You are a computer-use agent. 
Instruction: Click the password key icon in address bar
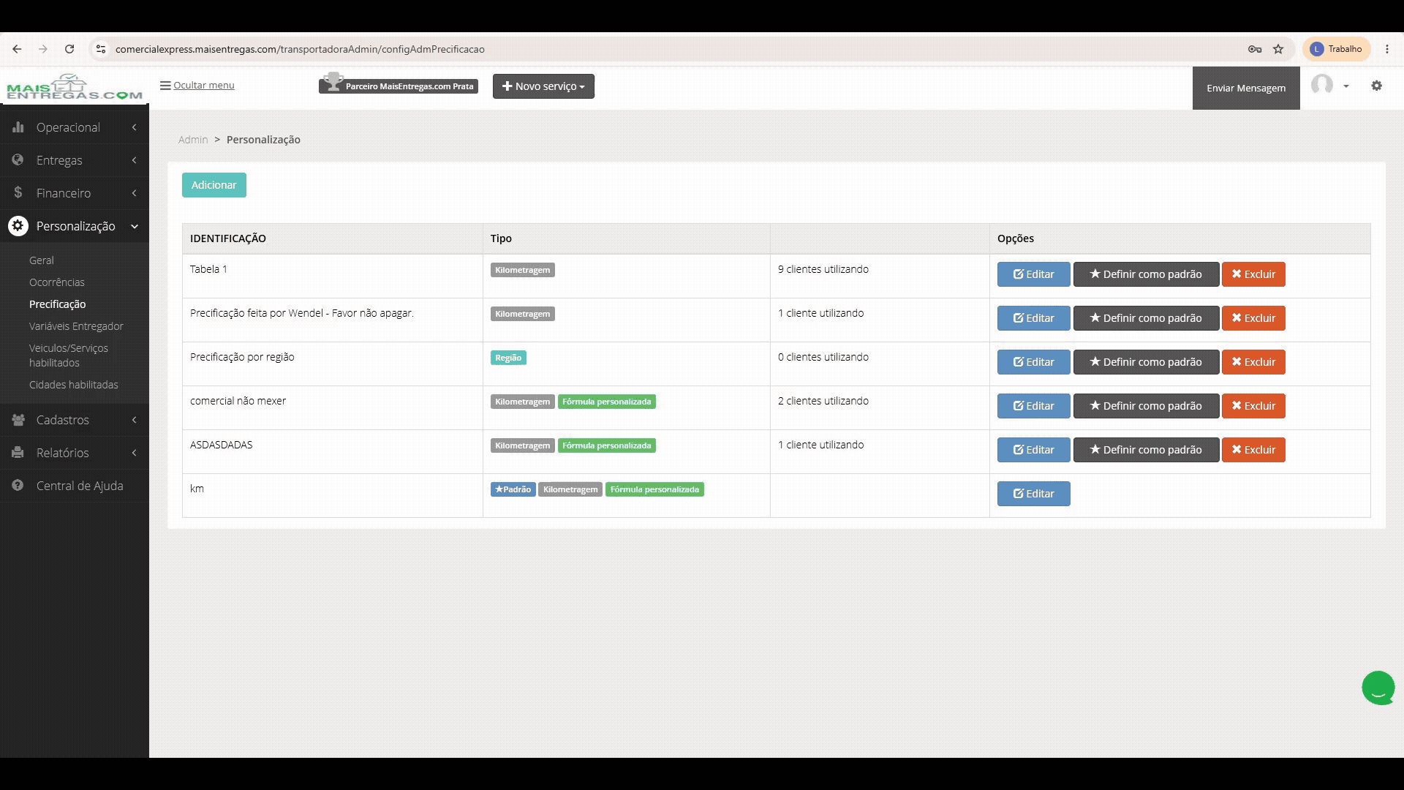(1255, 49)
